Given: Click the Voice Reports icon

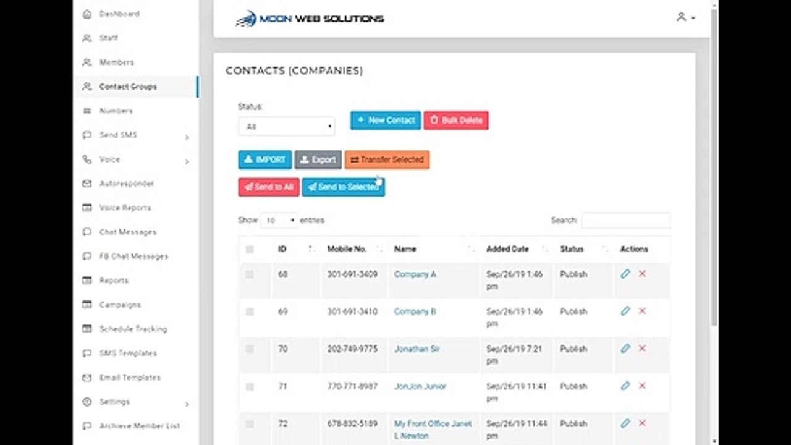Looking at the screenshot, I should [87, 208].
